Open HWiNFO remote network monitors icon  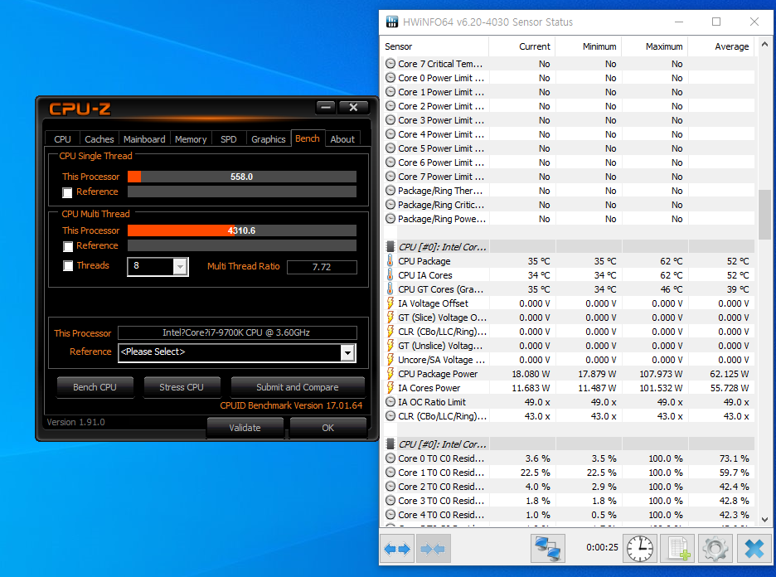(x=548, y=548)
